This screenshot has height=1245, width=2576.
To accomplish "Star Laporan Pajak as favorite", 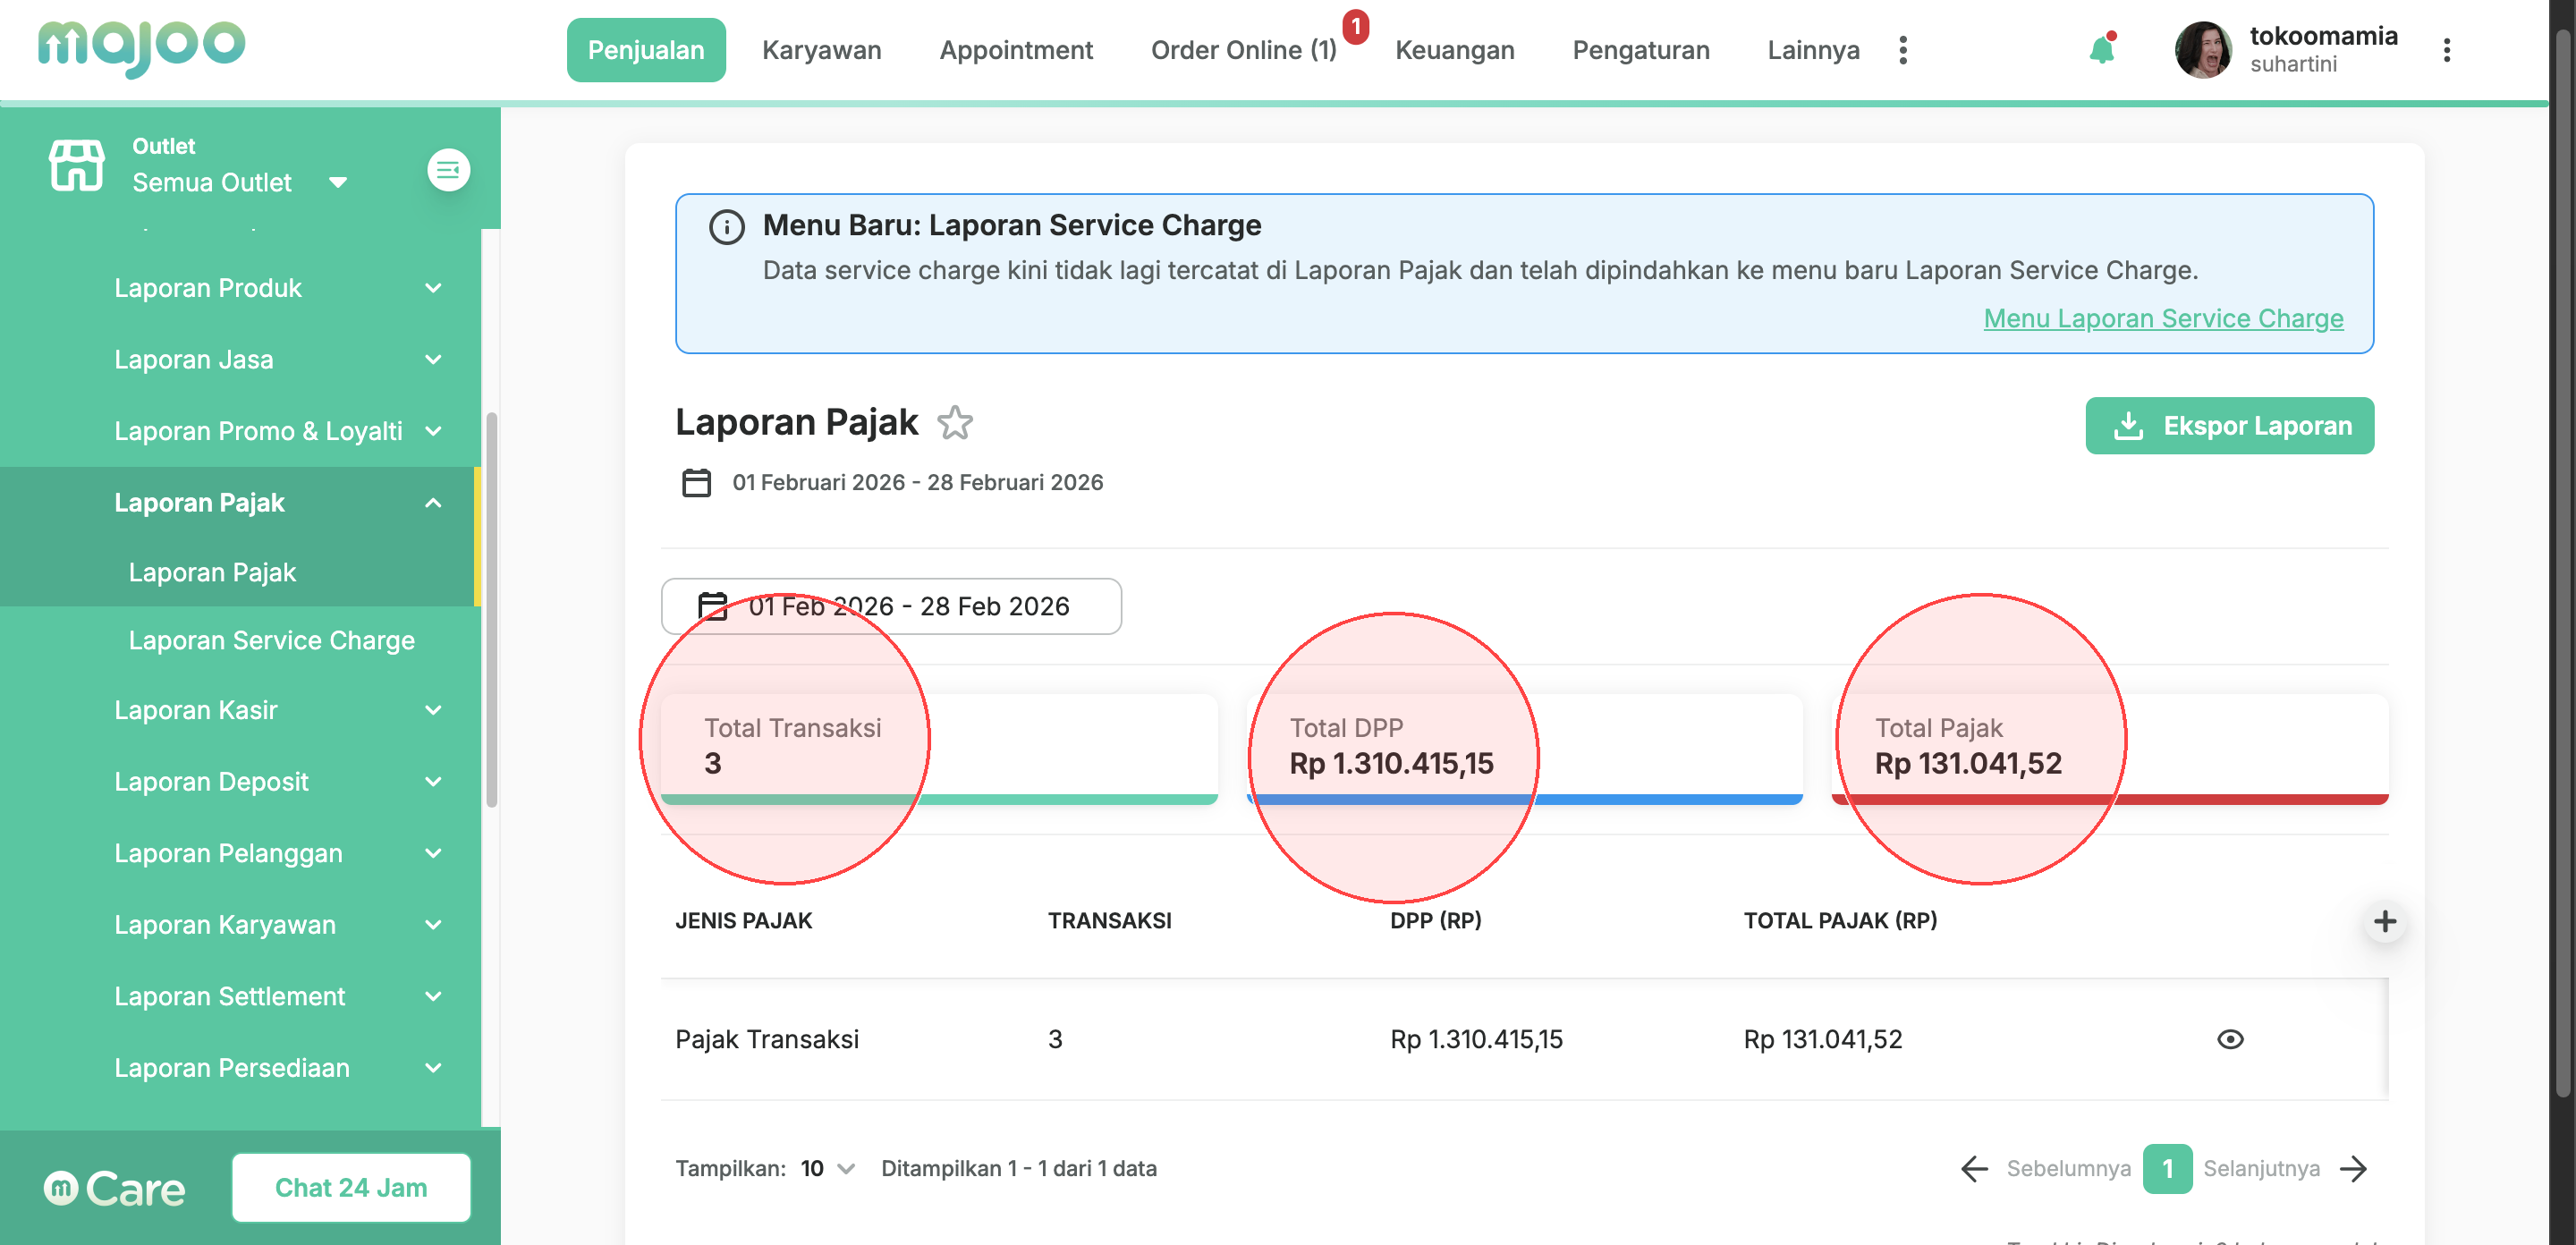I will [x=955, y=423].
